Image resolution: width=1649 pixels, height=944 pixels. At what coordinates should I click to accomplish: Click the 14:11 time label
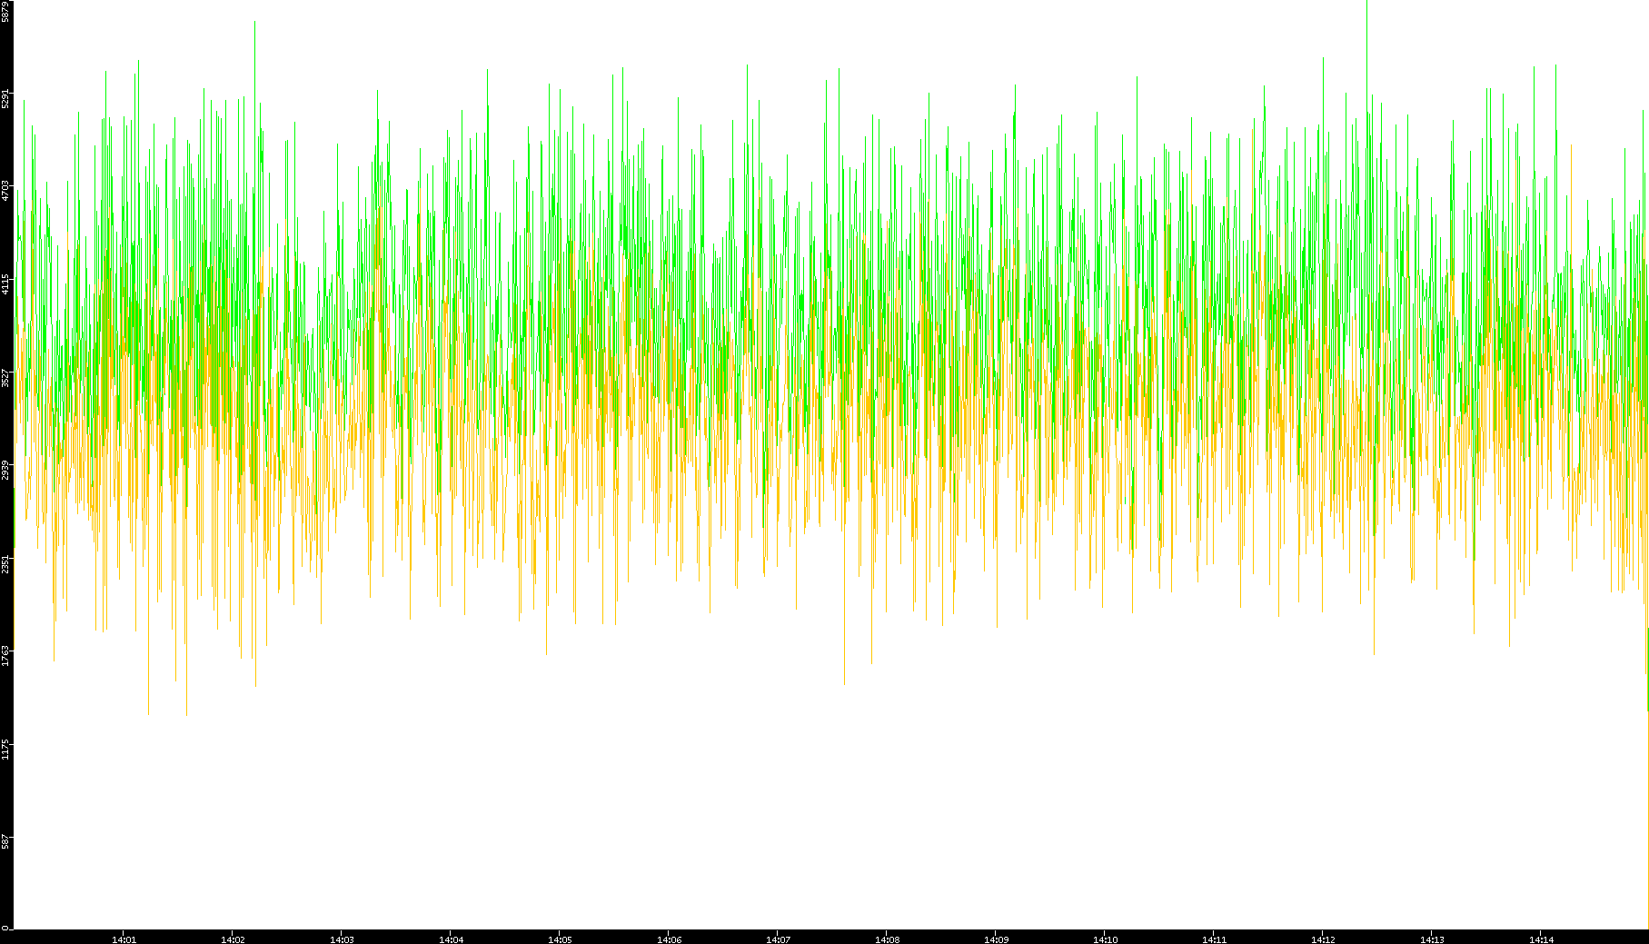point(1214,939)
